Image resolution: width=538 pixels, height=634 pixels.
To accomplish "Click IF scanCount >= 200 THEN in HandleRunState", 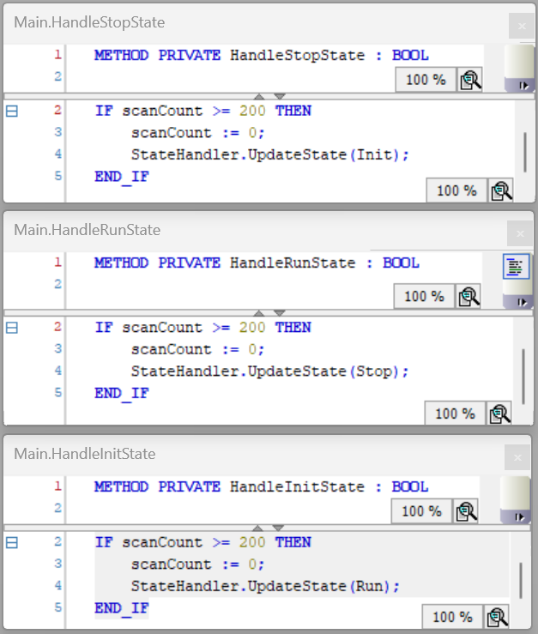I will coord(203,328).
